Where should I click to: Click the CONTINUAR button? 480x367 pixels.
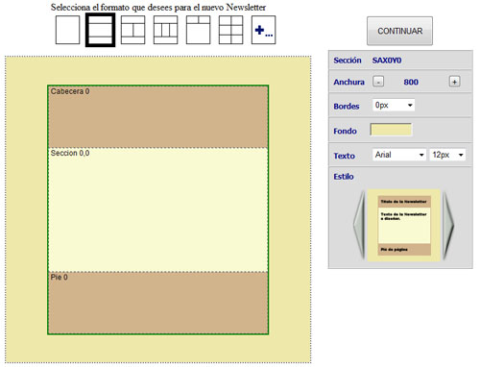399,31
